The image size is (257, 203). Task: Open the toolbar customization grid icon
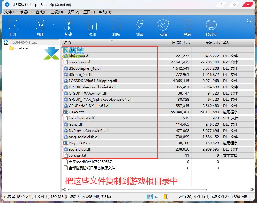click(249, 20)
